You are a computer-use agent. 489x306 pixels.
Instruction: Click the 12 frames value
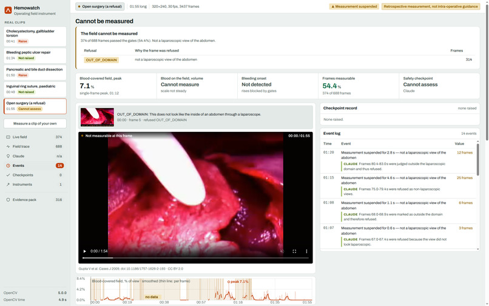[x=465, y=152]
